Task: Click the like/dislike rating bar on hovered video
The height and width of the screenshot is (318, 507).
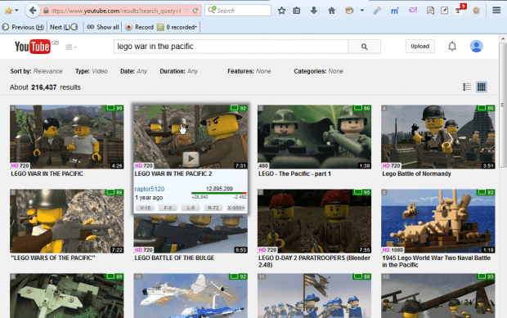Action: (x=219, y=193)
